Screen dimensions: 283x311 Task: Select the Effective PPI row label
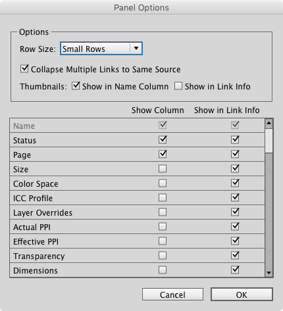click(36, 241)
